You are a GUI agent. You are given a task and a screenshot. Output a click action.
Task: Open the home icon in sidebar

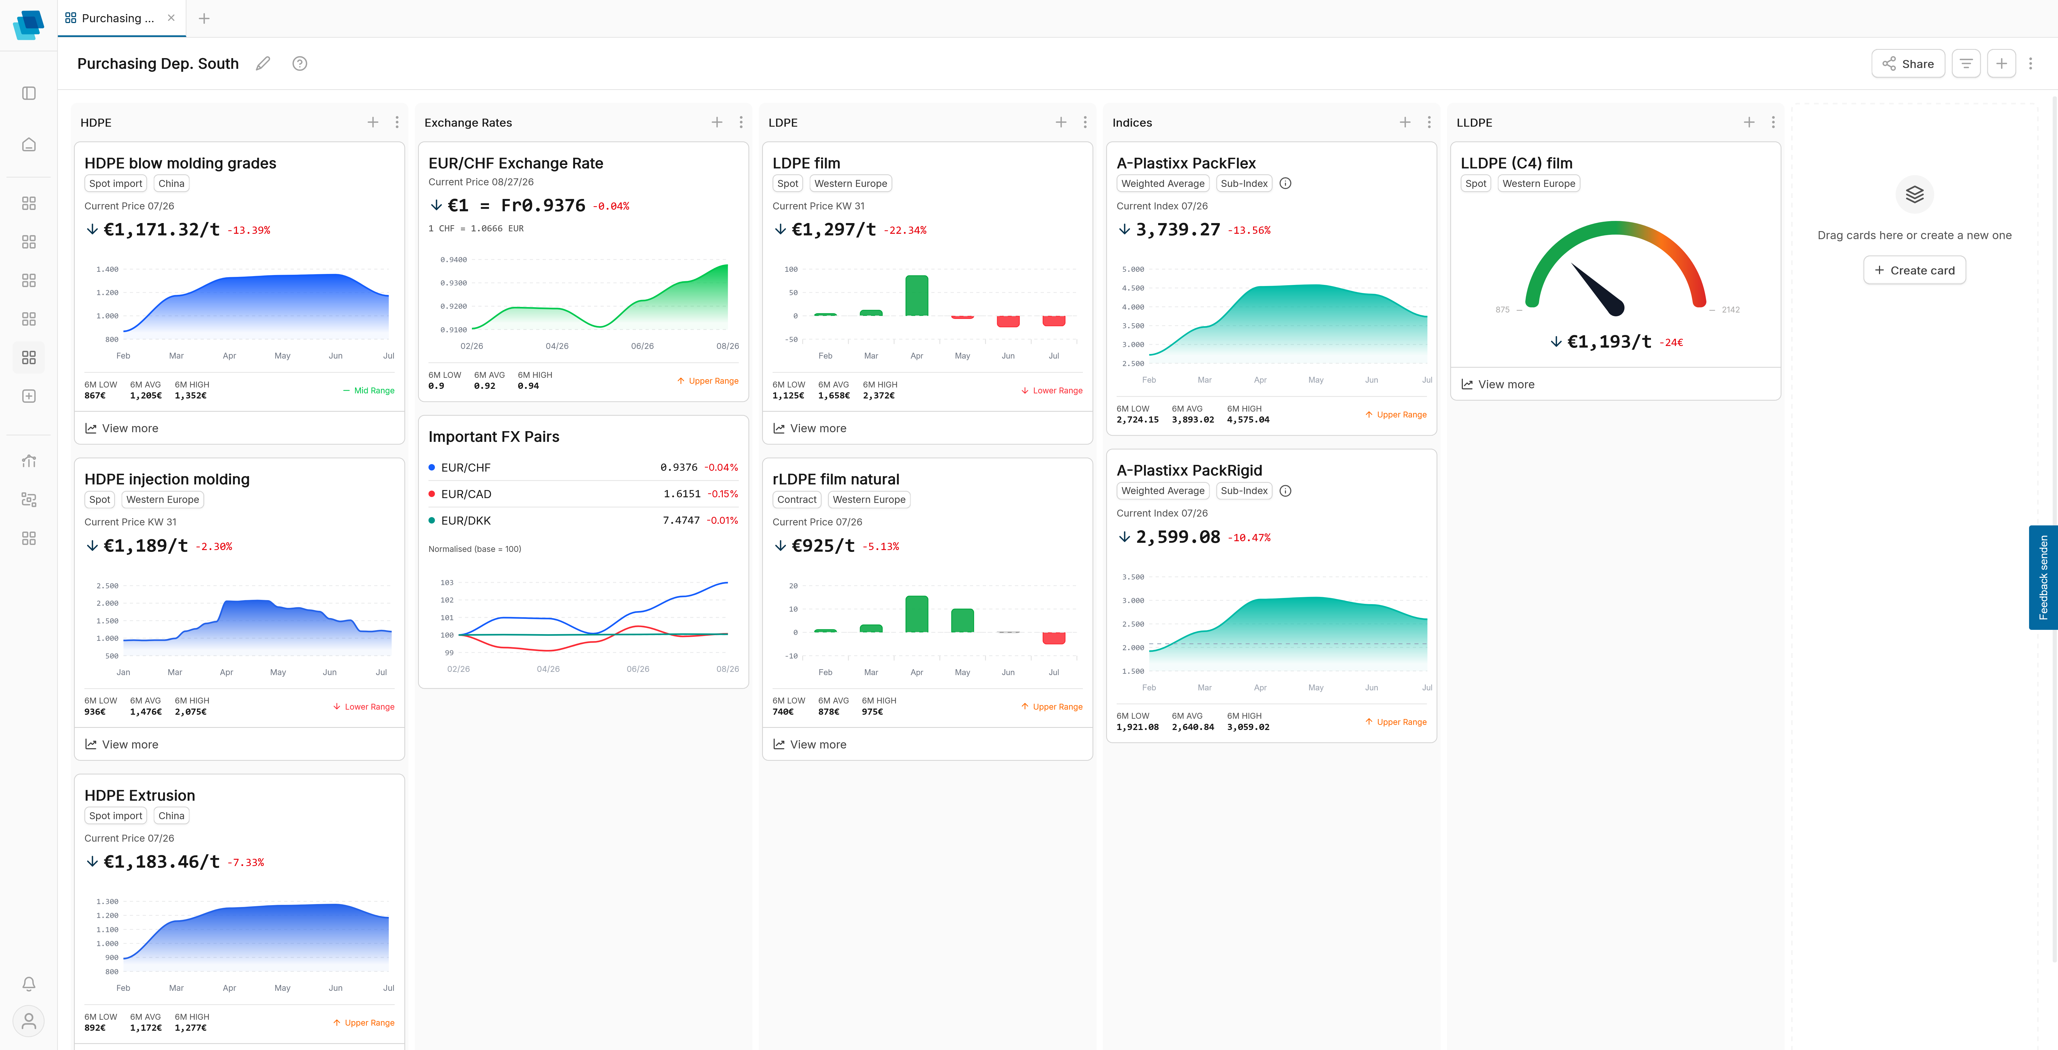(x=29, y=145)
